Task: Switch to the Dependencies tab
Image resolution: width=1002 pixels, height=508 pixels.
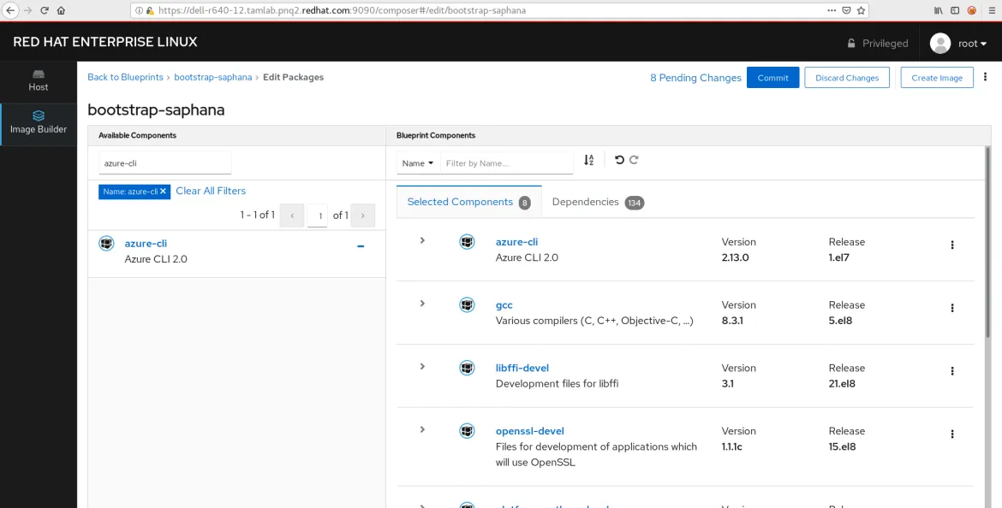Action: pyautogui.click(x=597, y=203)
